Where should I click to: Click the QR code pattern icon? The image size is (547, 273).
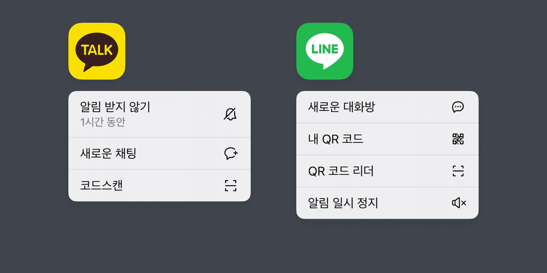coord(458,139)
